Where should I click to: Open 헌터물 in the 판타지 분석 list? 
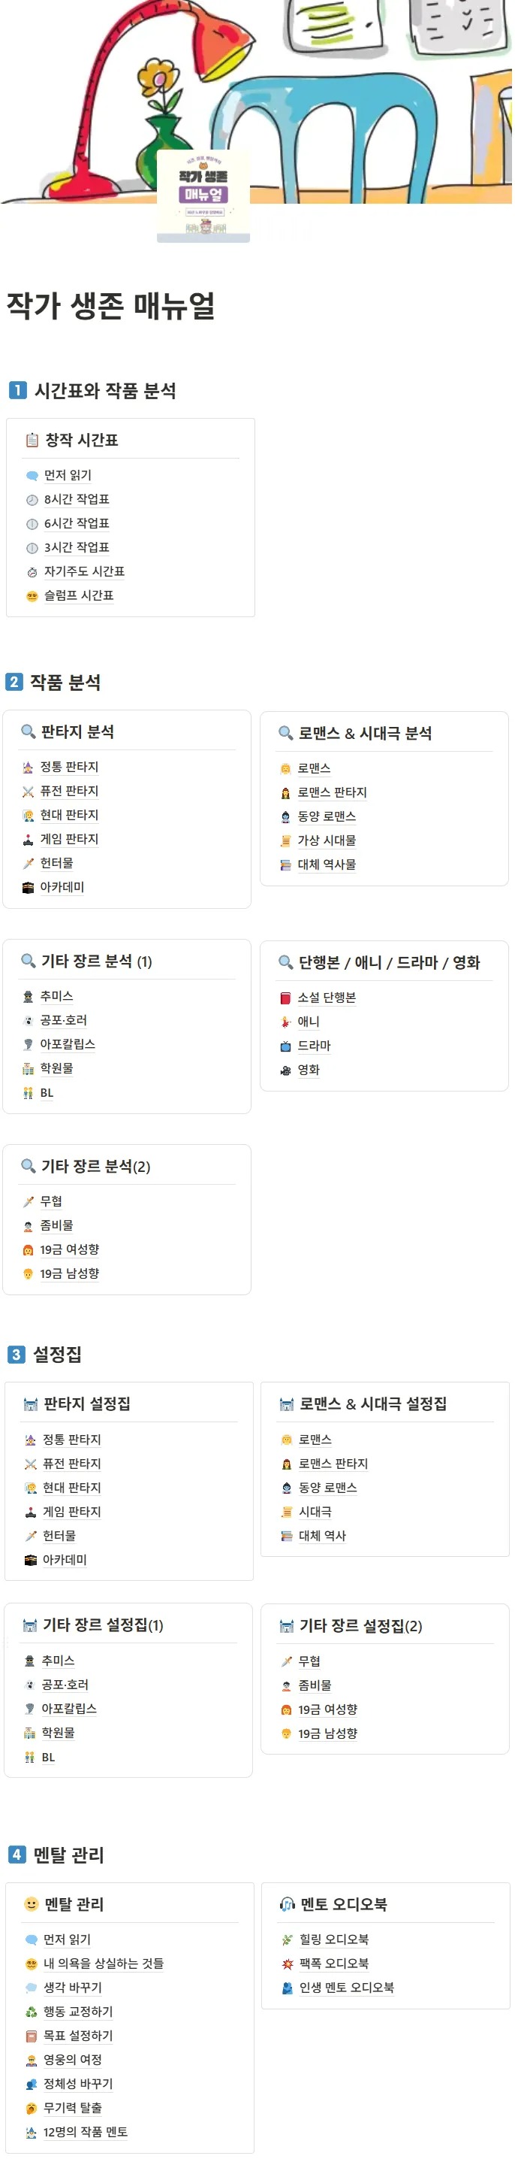coord(57,863)
